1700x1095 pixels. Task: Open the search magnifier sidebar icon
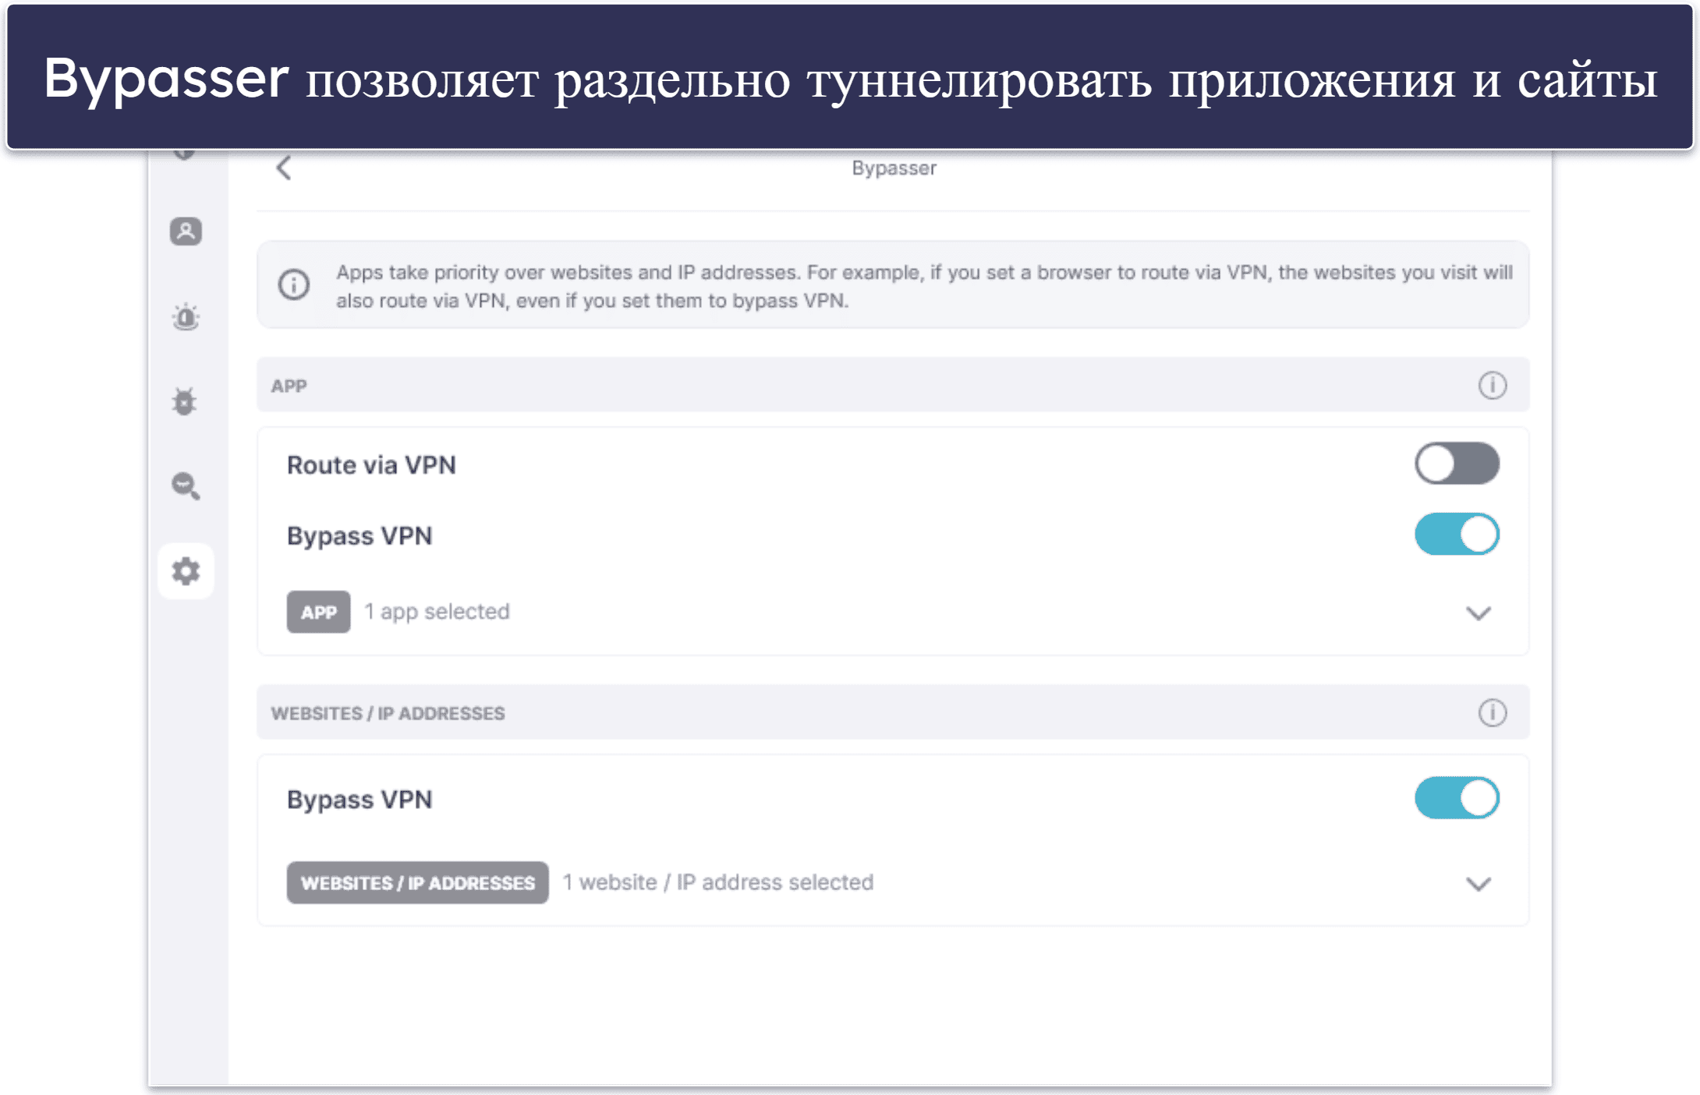tap(186, 486)
